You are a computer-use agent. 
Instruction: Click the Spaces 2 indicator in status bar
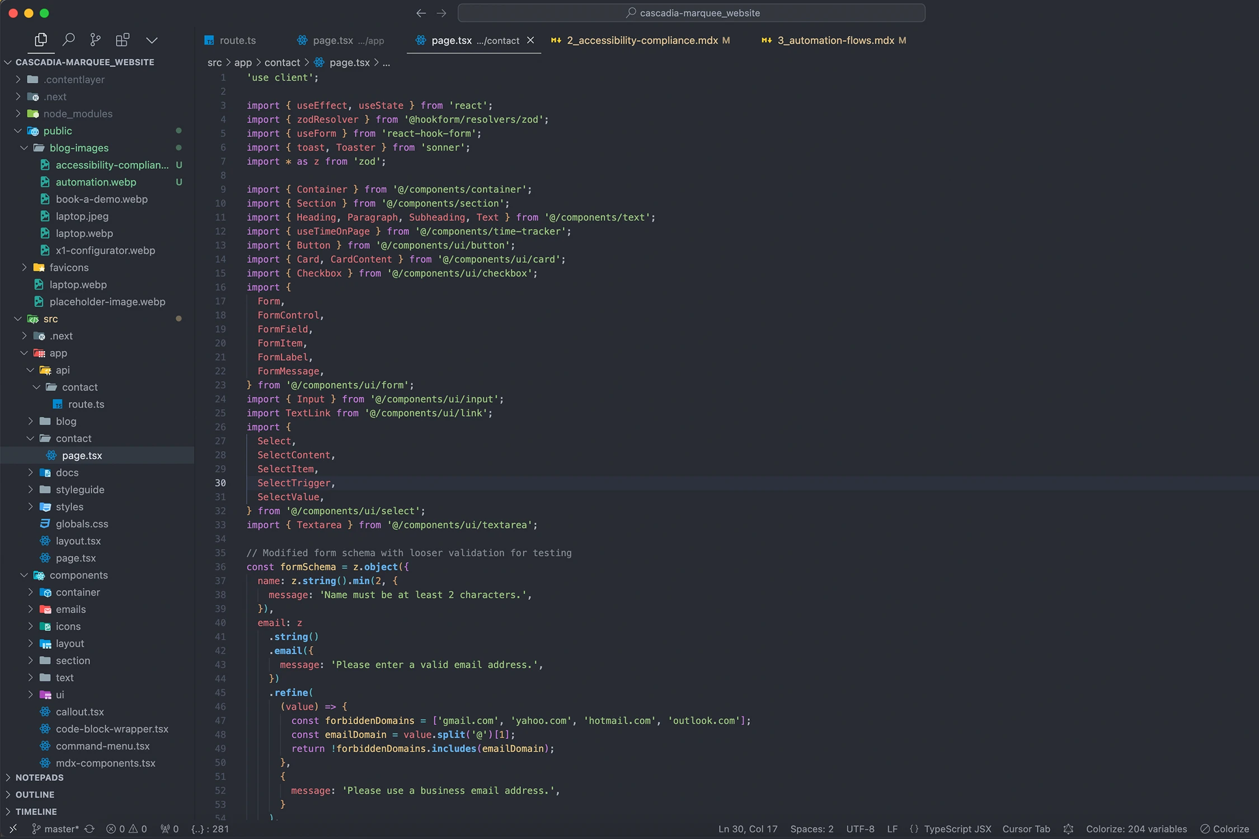[x=813, y=828]
